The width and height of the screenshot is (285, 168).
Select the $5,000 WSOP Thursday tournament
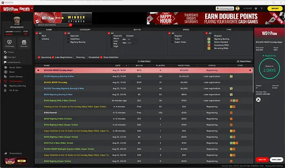tap(144, 82)
